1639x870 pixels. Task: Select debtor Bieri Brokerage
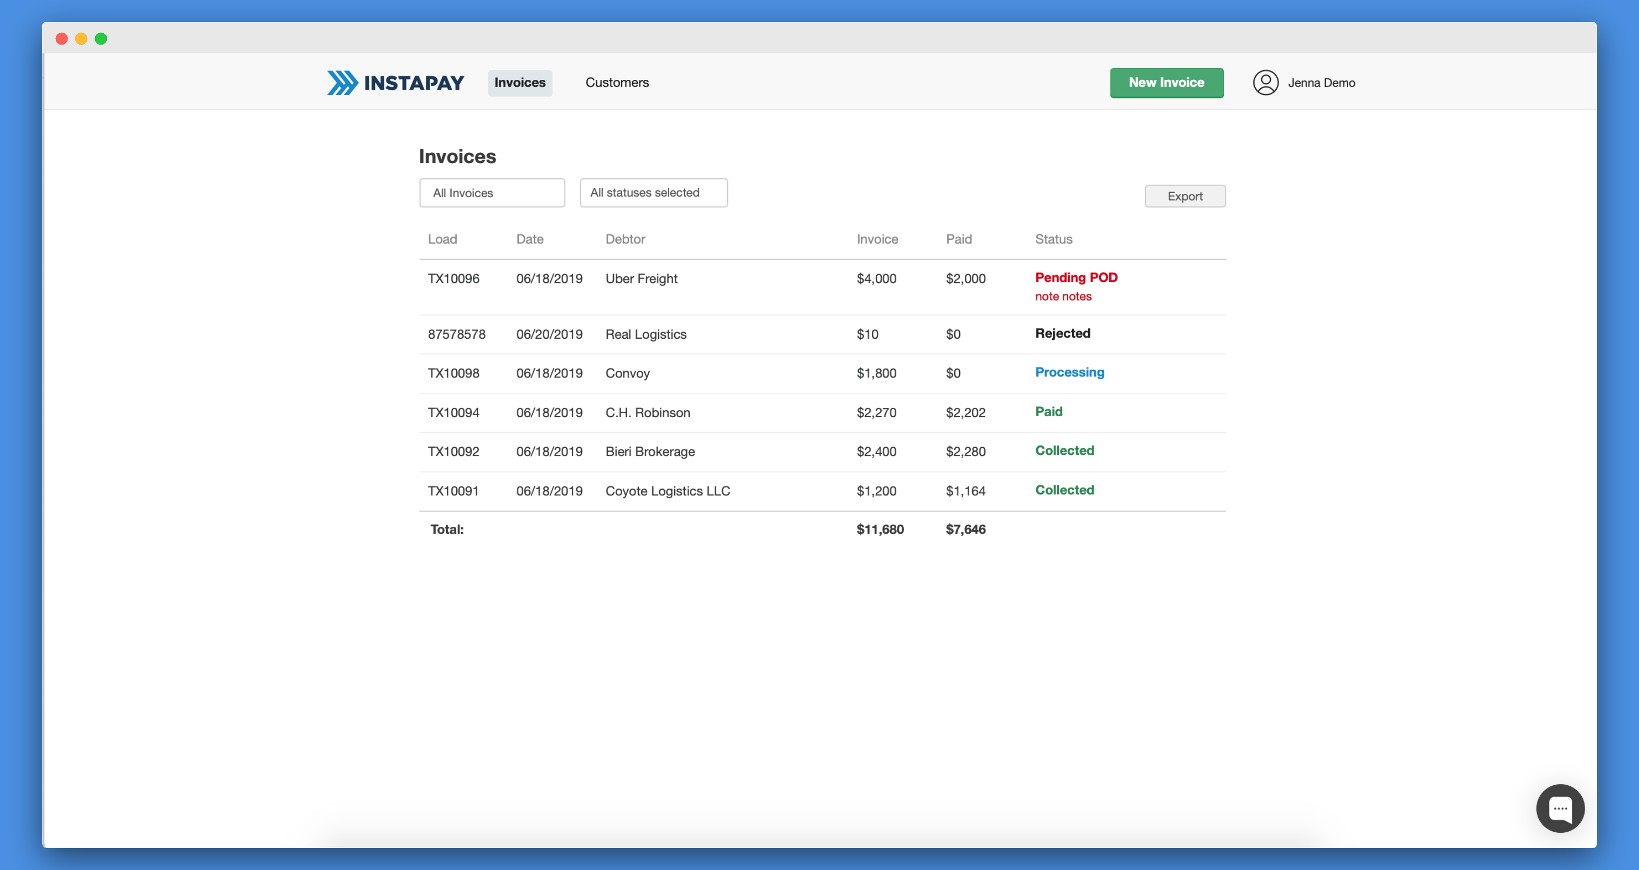coord(650,452)
